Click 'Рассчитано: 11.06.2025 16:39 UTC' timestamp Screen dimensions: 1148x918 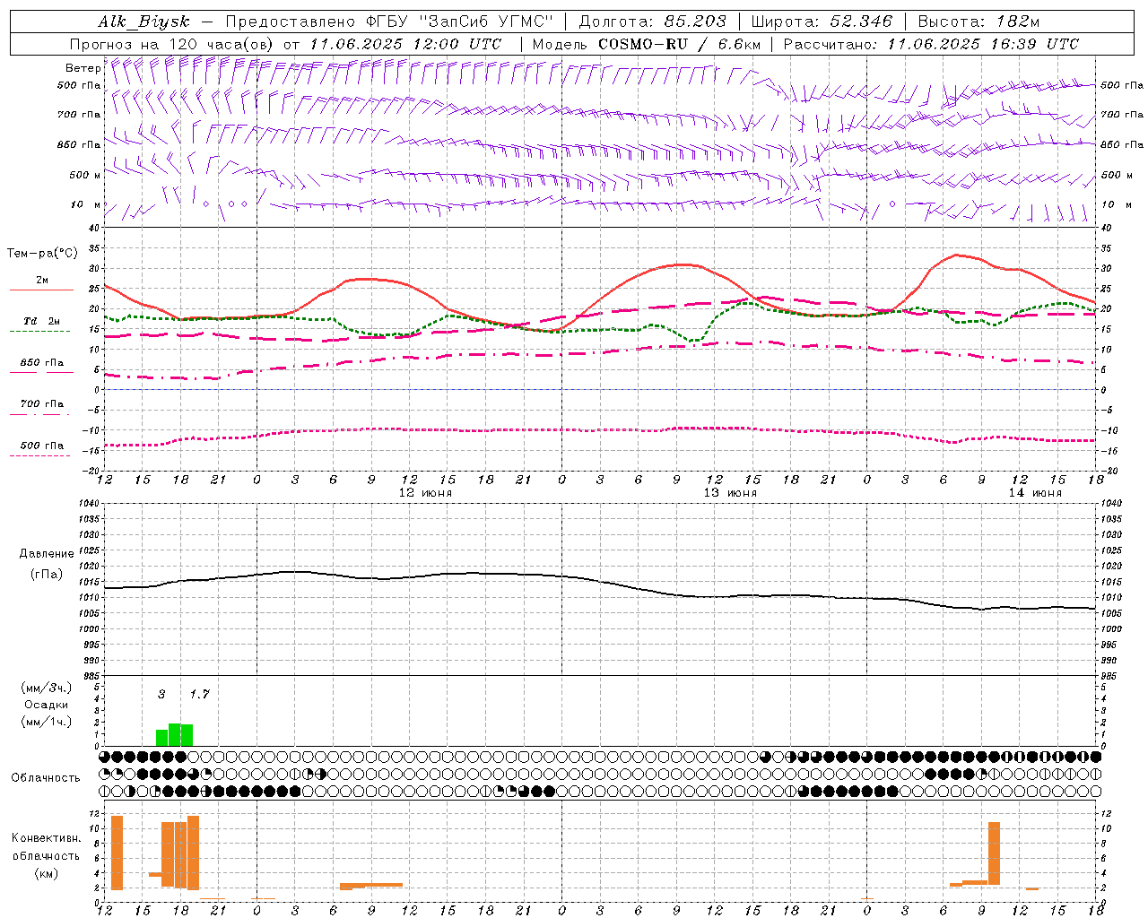click(931, 44)
